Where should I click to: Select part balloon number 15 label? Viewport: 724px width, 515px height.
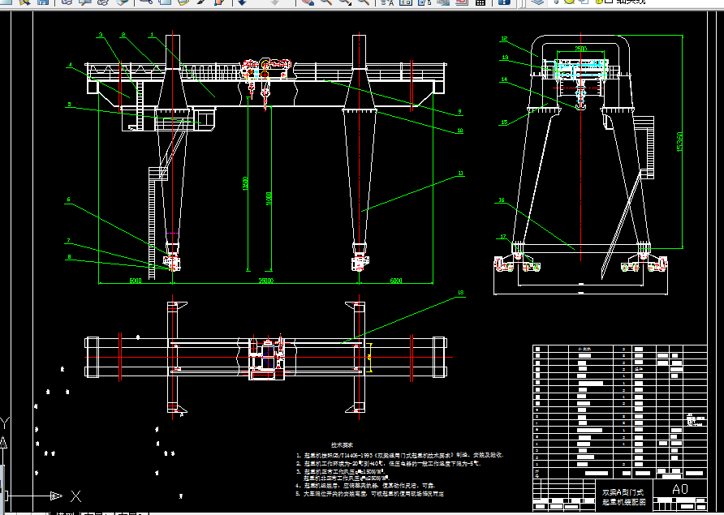tap(504, 122)
